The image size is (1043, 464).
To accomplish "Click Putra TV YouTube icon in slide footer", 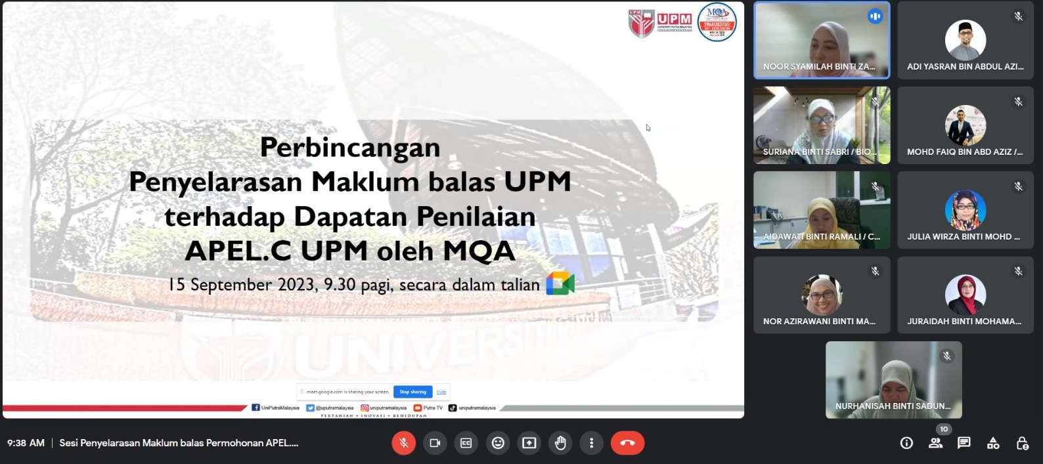I will 417,408.
